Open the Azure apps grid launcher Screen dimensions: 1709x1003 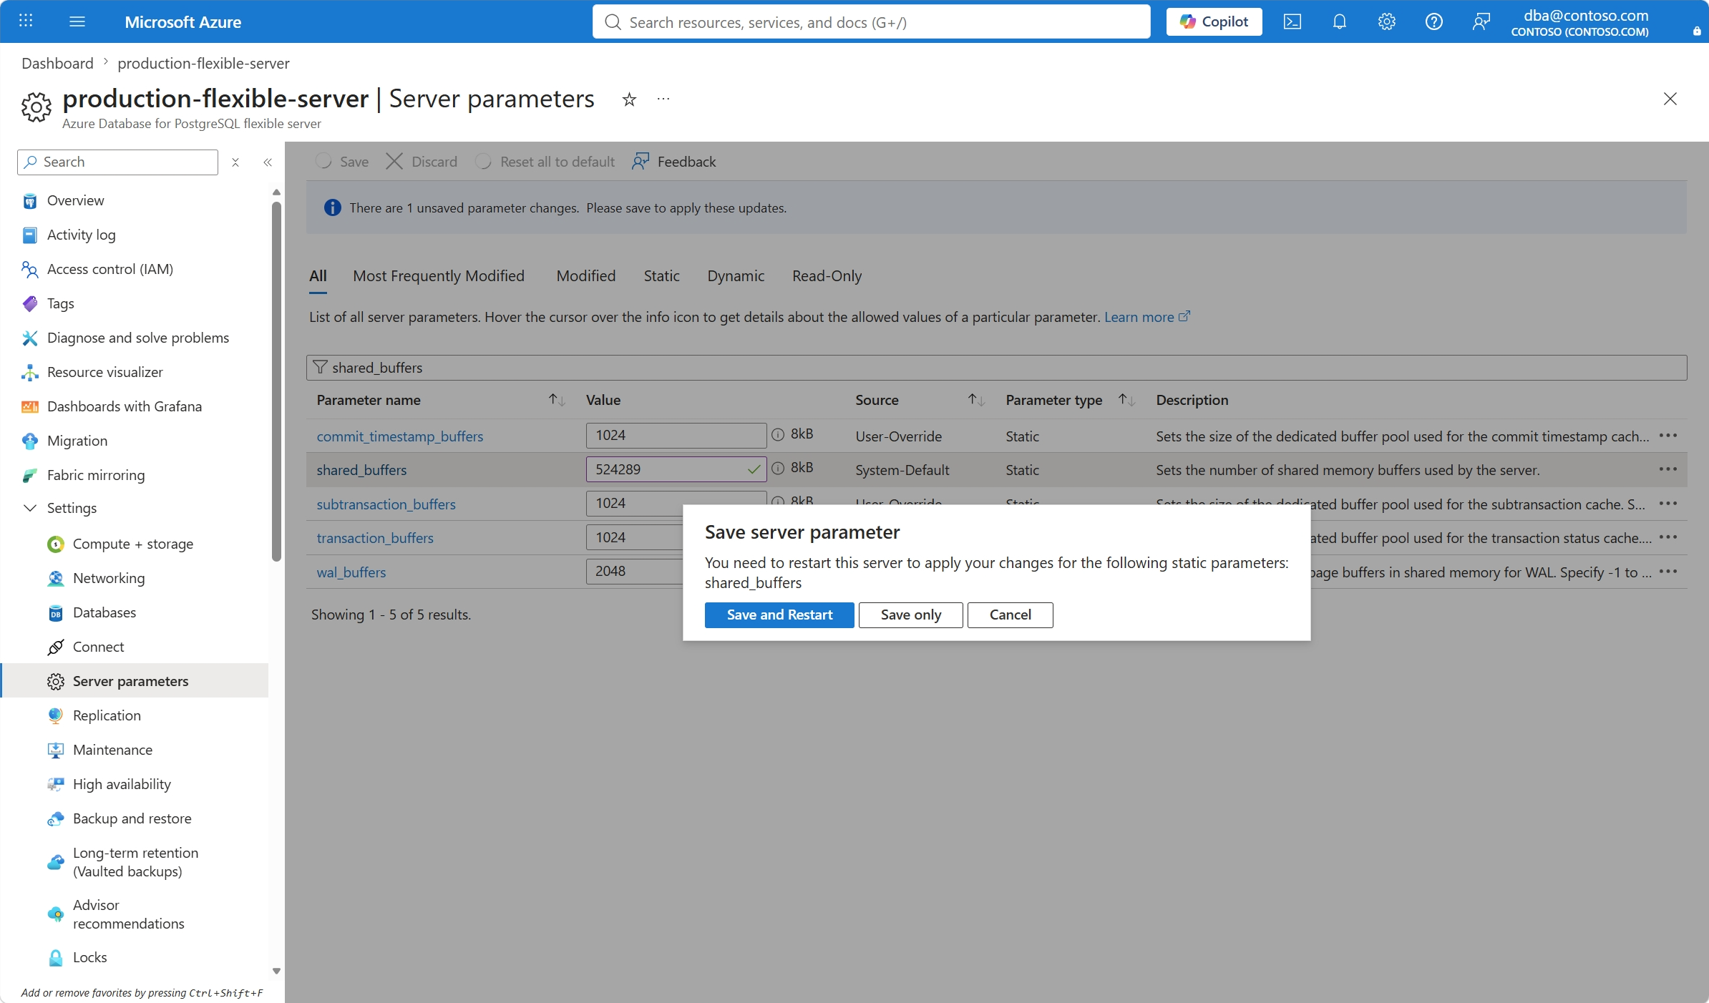click(x=26, y=21)
